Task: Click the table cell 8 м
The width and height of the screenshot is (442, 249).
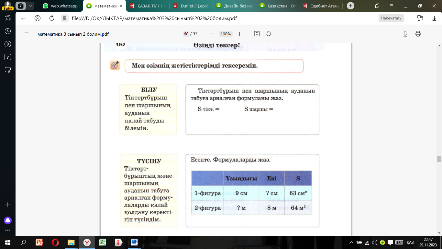Action: 272,208
